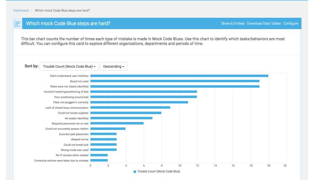This screenshot has height=180, width=315.
Task: Select the bar for No leader identified
Action: point(121,118)
